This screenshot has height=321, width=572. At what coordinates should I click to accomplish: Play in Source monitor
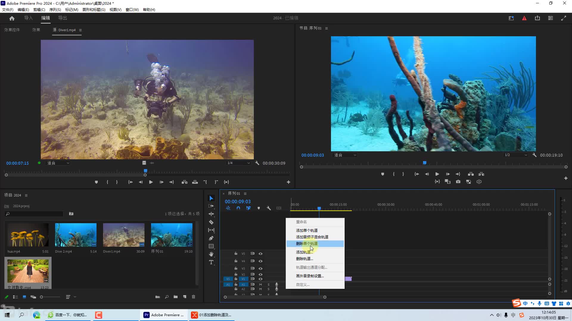151,182
